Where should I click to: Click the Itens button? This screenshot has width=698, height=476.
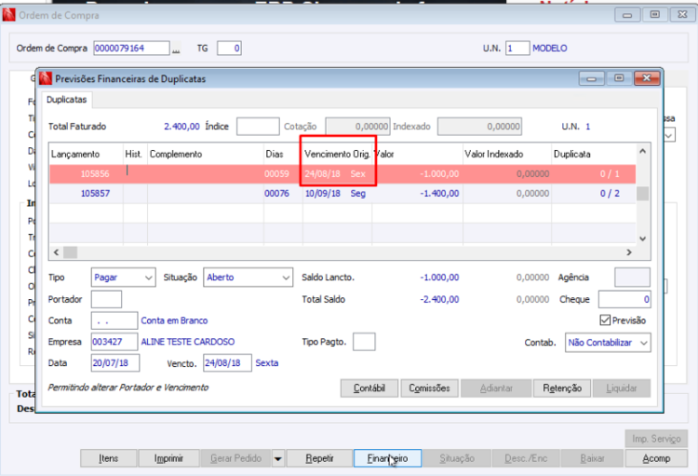tap(108, 458)
